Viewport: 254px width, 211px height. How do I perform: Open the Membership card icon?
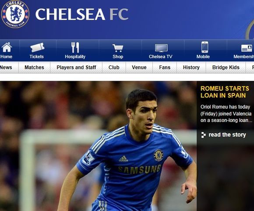247,48
